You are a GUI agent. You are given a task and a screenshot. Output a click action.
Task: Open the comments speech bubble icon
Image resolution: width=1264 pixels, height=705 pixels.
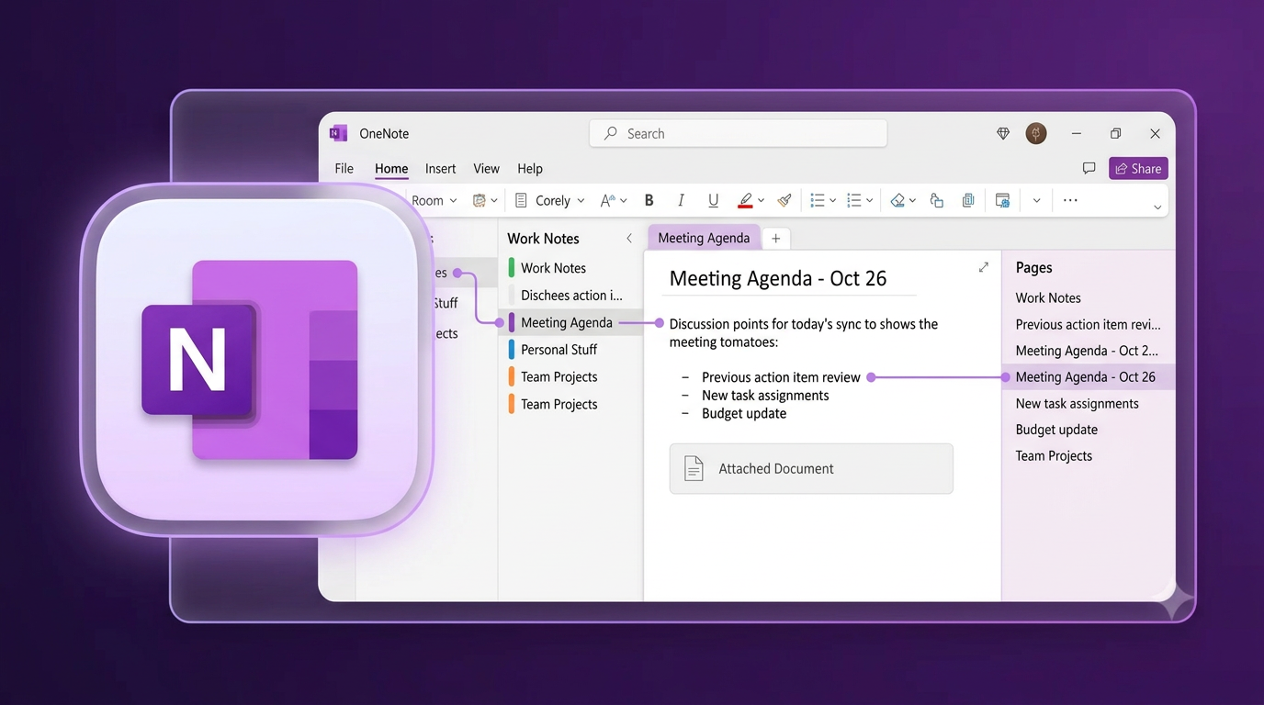point(1089,168)
